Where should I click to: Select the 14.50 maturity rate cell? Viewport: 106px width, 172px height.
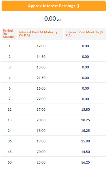pos(41,57)
